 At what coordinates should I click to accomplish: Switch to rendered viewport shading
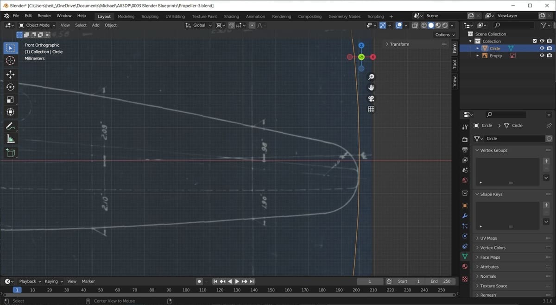445,25
